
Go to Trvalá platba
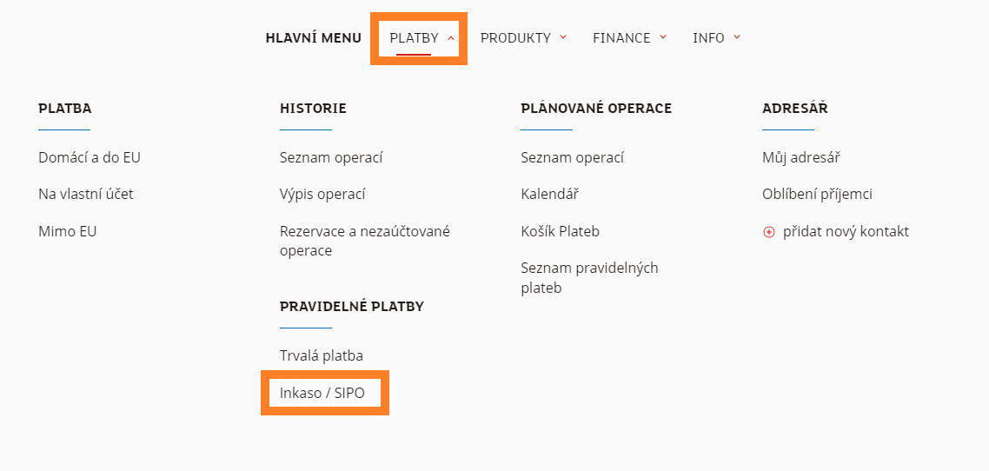point(322,356)
